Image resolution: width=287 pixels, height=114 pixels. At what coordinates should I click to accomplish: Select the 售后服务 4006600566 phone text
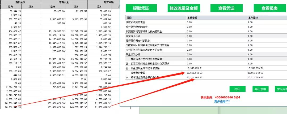pyautogui.click(x=220, y=97)
